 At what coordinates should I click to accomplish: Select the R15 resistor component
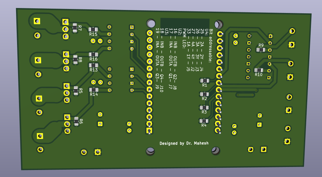93,29
